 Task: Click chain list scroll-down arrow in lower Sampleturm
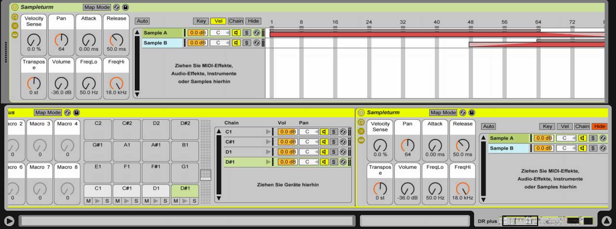[x=483, y=199]
